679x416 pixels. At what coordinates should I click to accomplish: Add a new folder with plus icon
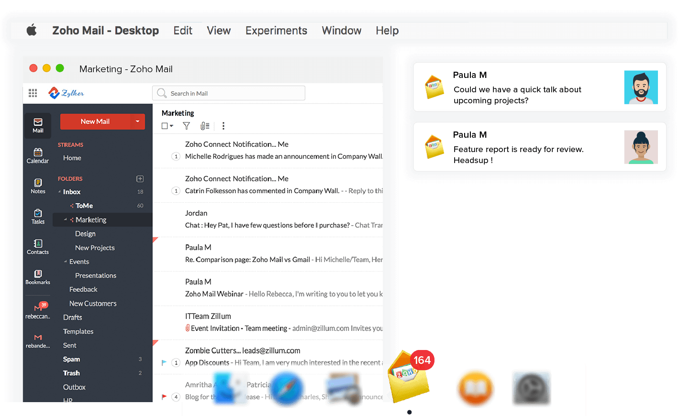coord(140,179)
